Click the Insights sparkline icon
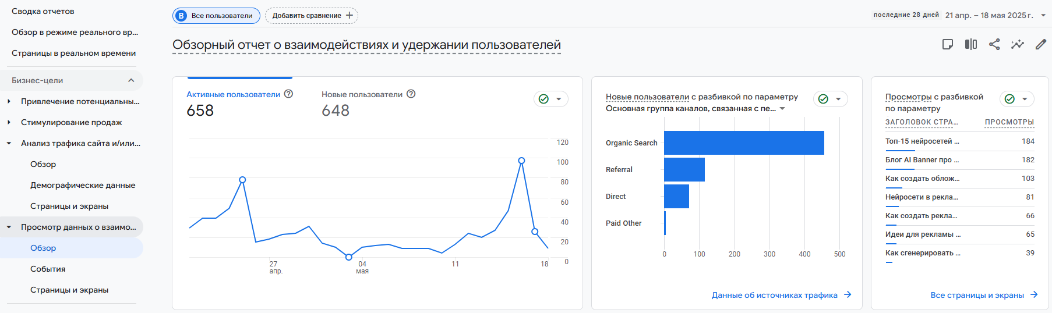Screen dimensions: 1052x313 coord(1017,44)
